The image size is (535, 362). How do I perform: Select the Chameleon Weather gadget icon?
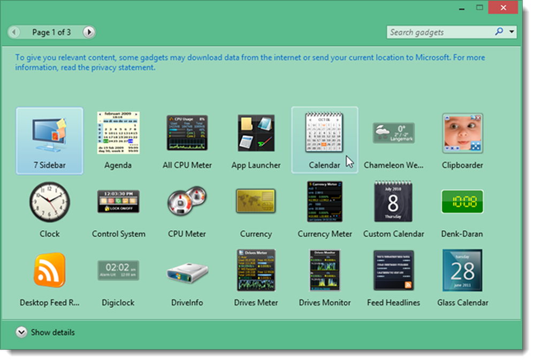coord(393,133)
